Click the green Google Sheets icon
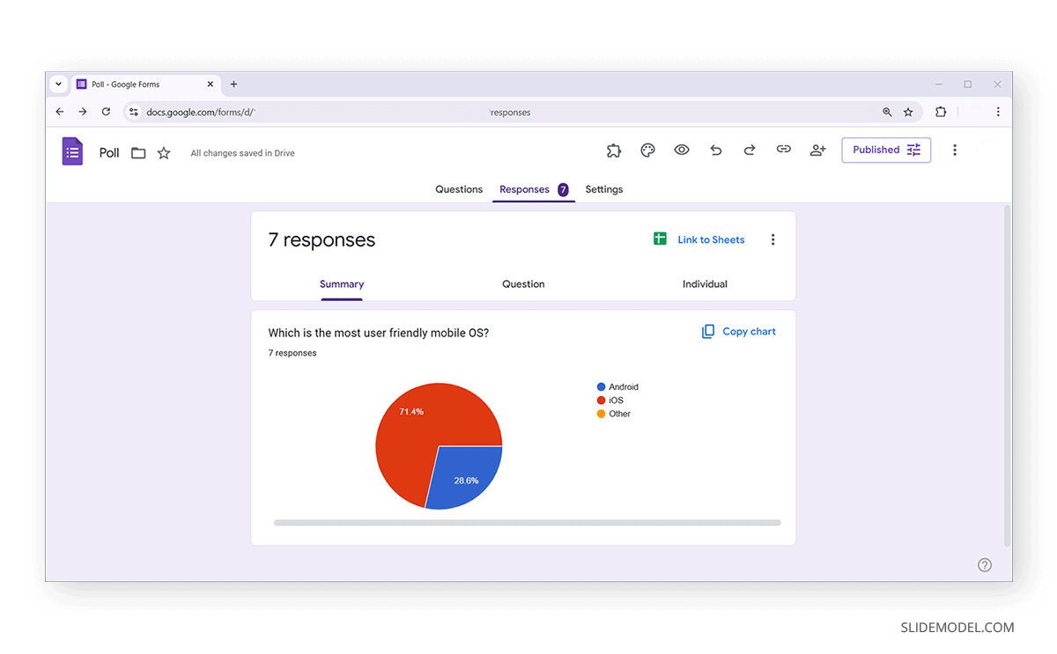The image size is (1057, 654). [x=660, y=239]
